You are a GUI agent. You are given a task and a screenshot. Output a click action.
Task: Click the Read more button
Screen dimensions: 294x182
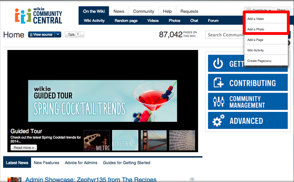tap(23, 148)
